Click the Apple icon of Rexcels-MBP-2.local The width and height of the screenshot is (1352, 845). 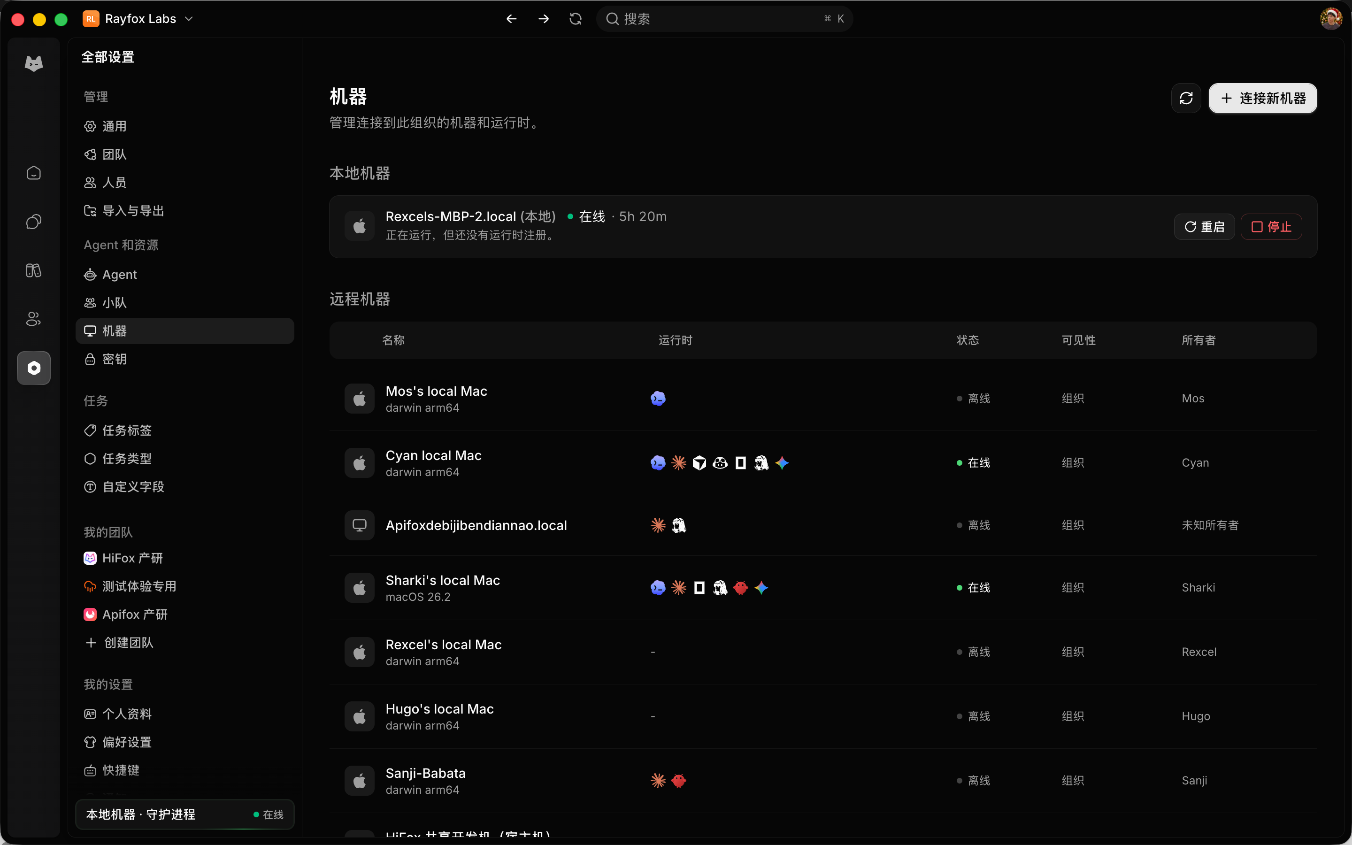coord(359,226)
